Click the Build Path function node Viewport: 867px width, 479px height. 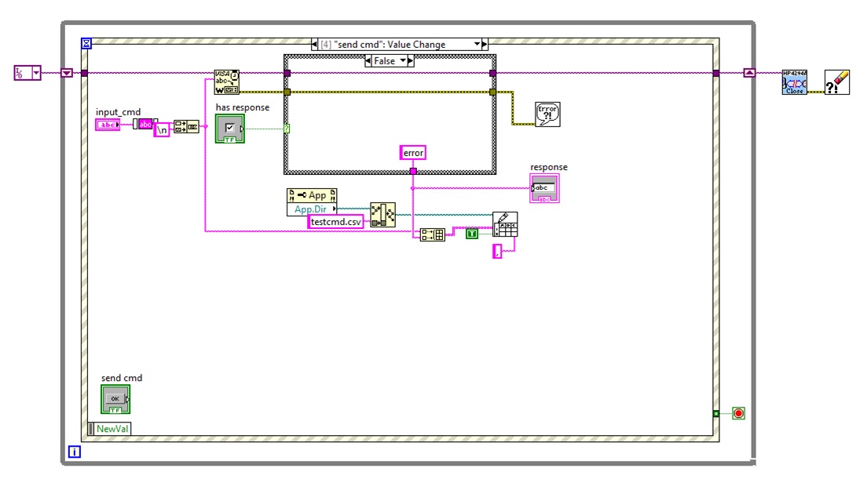pyautogui.click(x=382, y=215)
